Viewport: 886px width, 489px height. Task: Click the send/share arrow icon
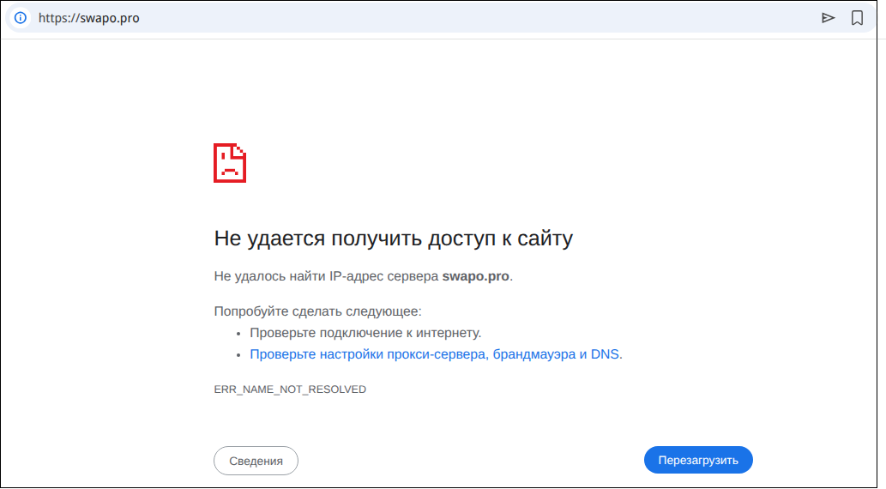coord(828,17)
